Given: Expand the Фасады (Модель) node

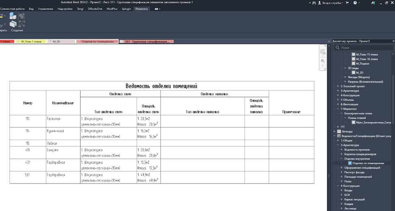Looking at the screenshot, I should tap(345, 77).
